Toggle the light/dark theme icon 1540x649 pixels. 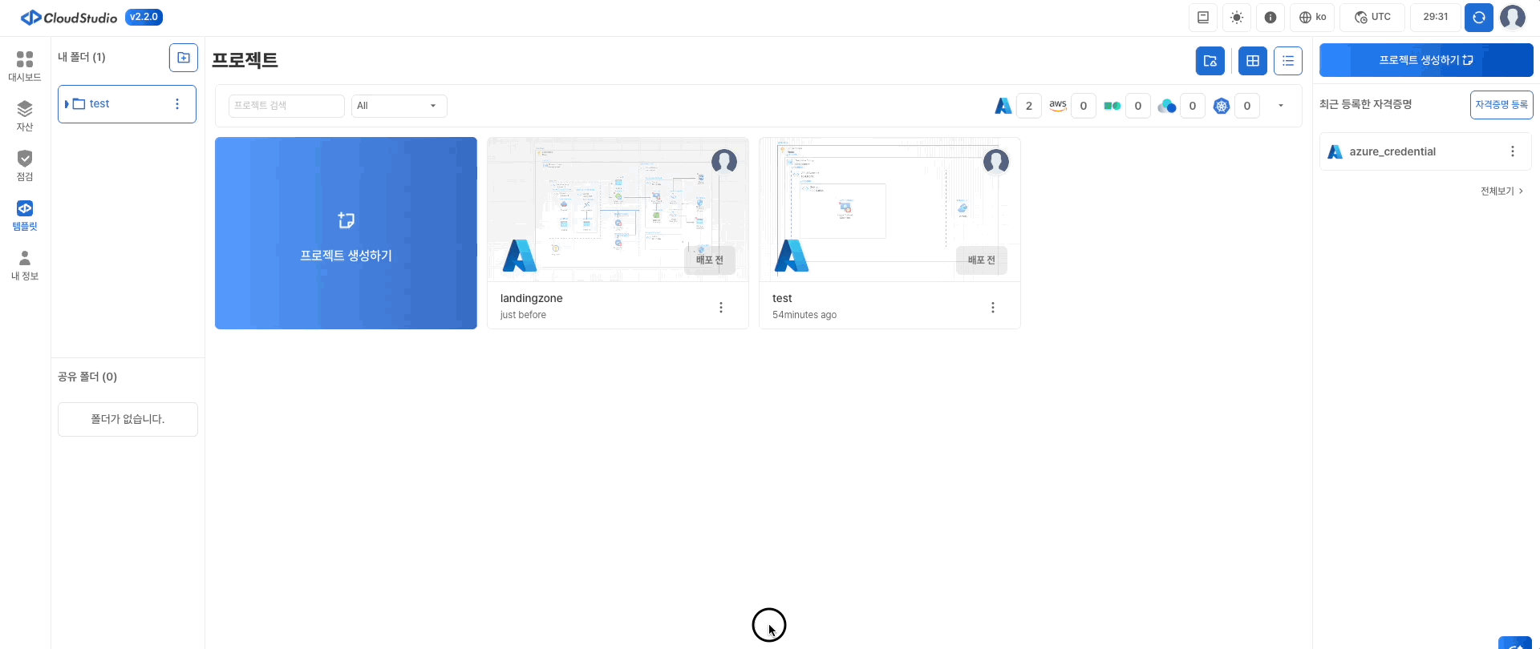(1237, 17)
